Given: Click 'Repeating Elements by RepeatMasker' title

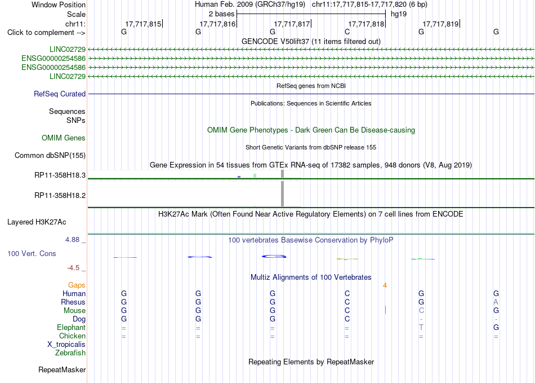Looking at the screenshot, I should pyautogui.click(x=311, y=362).
